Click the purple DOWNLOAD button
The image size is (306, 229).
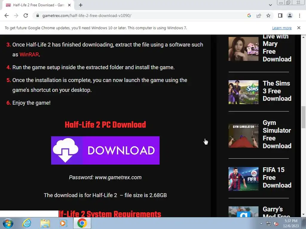coord(105,150)
